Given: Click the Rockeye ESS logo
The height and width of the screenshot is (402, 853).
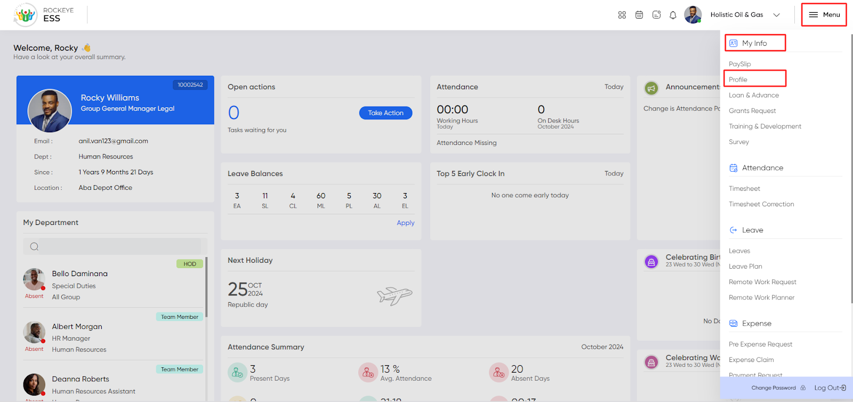Looking at the screenshot, I should point(44,15).
